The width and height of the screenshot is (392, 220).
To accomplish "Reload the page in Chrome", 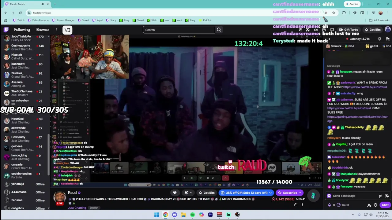I will pyautogui.click(x=20, y=13).
